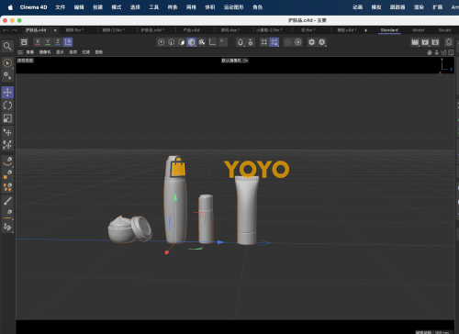Activate the Move tool
The width and height of the screenshot is (459, 334).
(7, 92)
